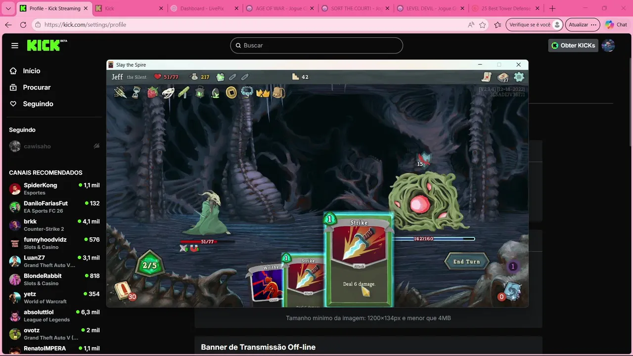Screen dimensions: 633x356
Task: Select the Writhe curse card
Action: point(266,283)
